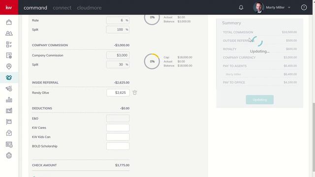Image resolution: width=315 pixels, height=177 pixels.
Task: Click COMPANY CURRENCY row in Summary
Action: [x=259, y=58]
